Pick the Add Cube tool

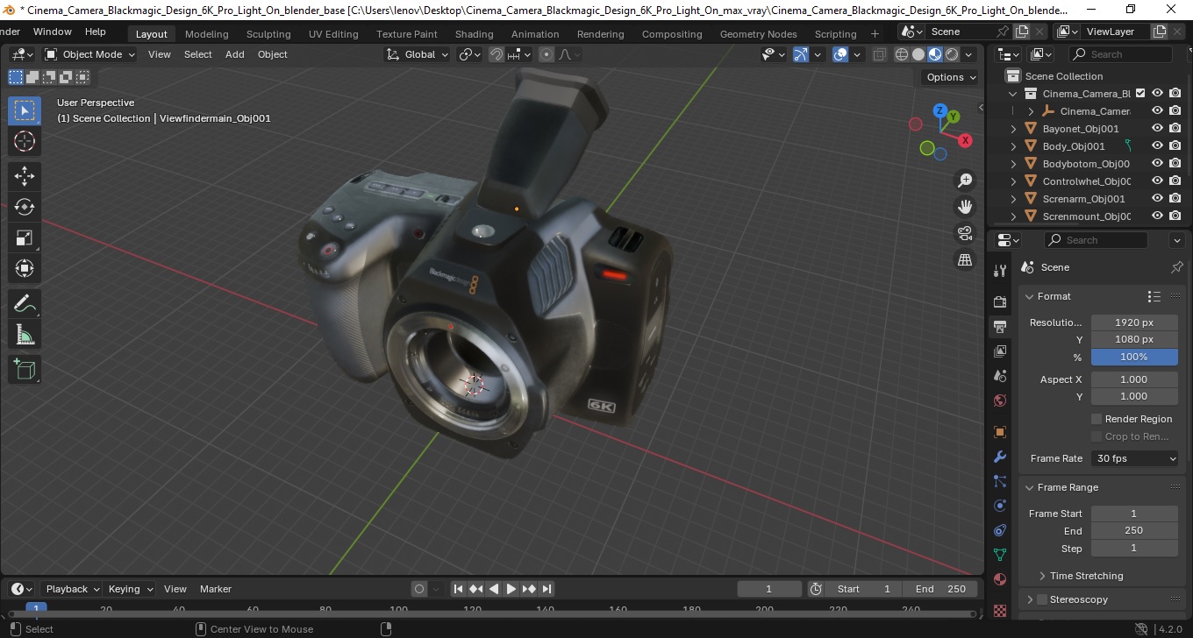coord(25,370)
